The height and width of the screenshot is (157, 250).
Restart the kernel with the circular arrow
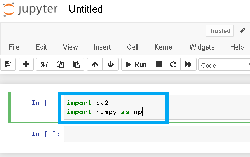(x=173, y=65)
